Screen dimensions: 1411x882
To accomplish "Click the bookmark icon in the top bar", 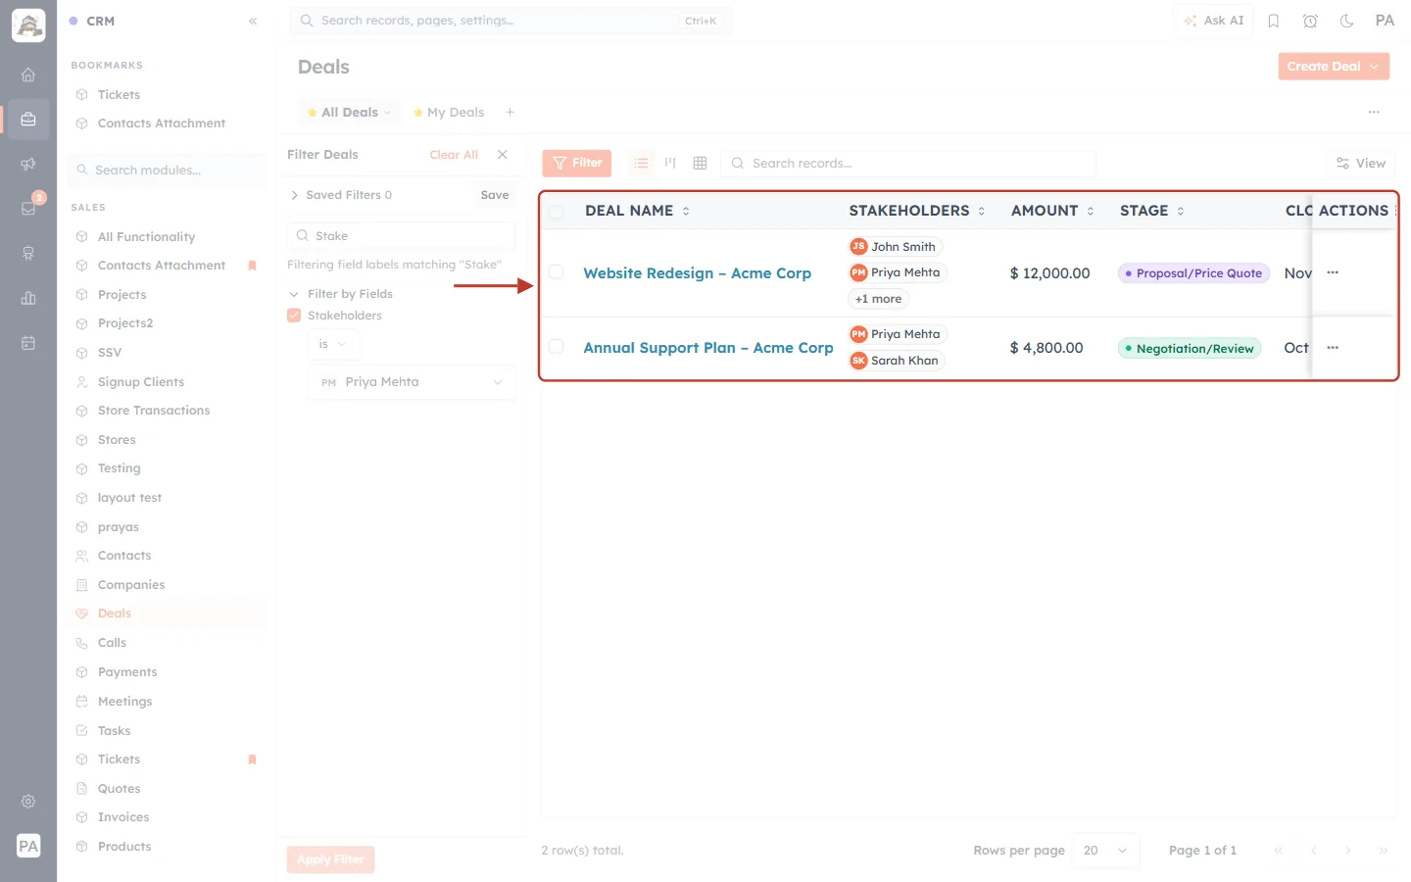I will point(1274,21).
